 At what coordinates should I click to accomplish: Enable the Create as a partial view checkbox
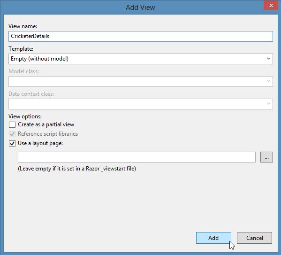12,124
